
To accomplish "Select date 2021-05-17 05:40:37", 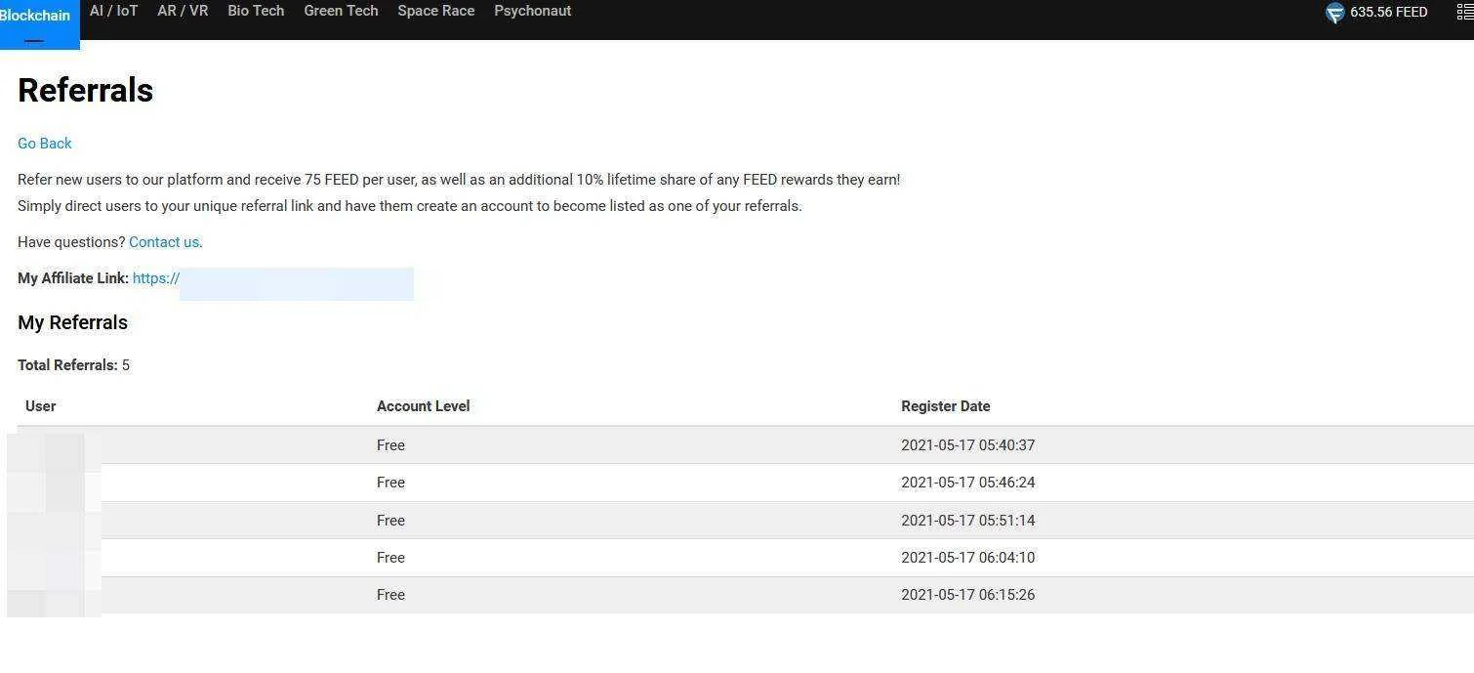I will [968, 445].
